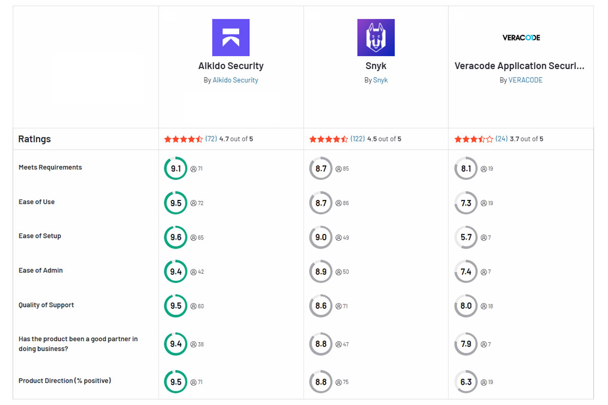Open Veracode's (24) reviews link
This screenshot has height=405, width=608.
[x=502, y=139]
